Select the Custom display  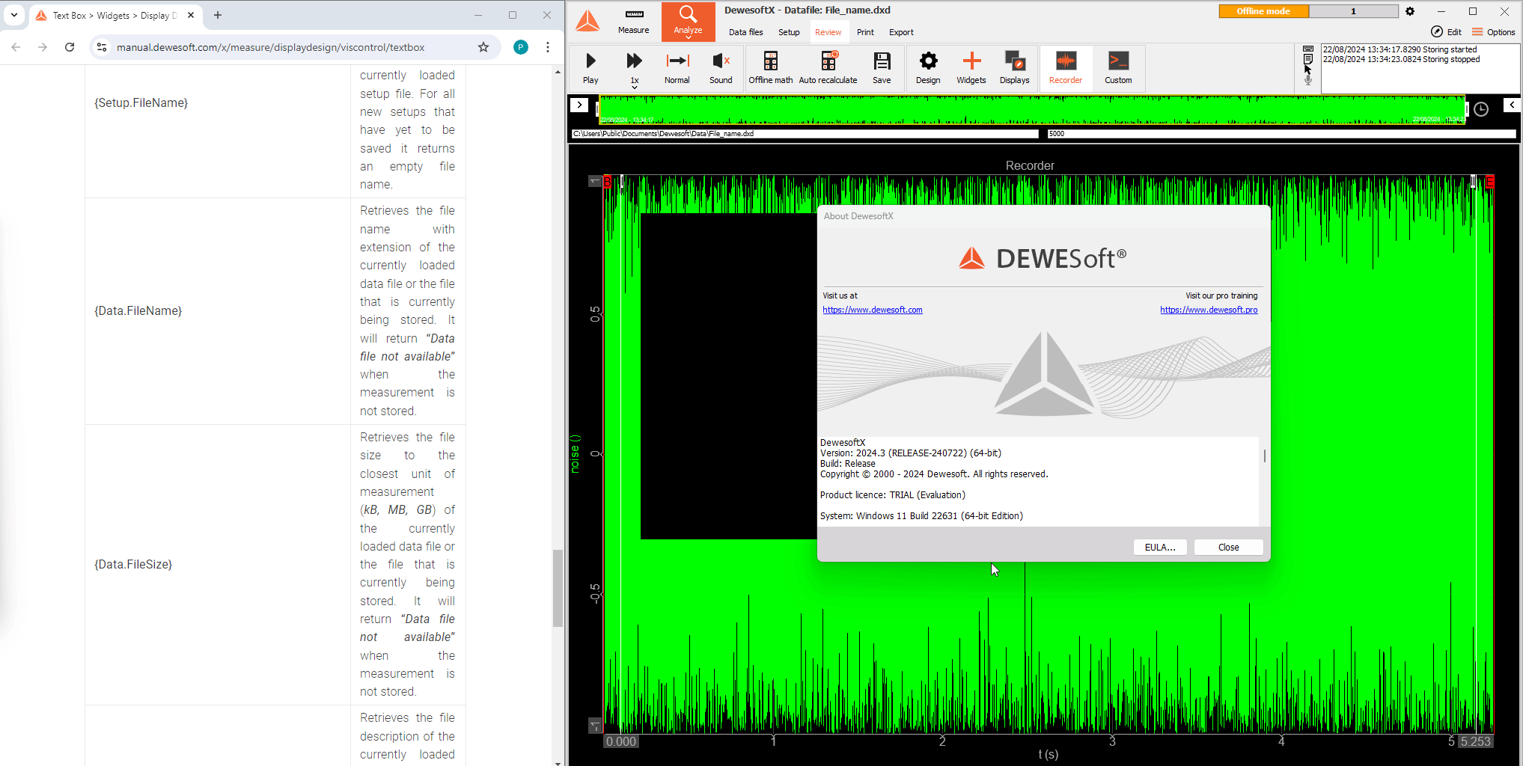coord(1118,68)
